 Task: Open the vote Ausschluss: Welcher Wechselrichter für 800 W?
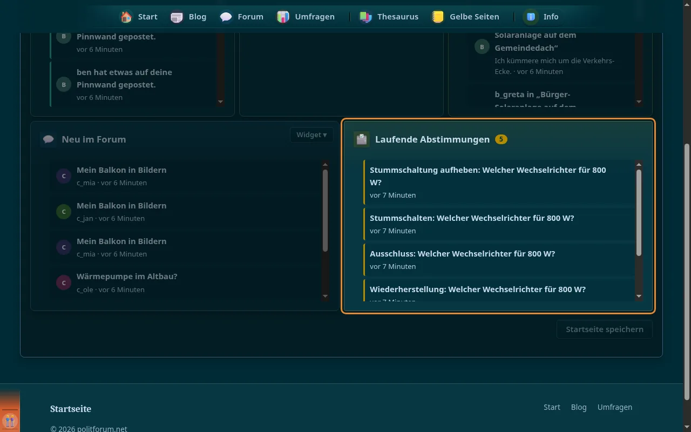point(462,254)
